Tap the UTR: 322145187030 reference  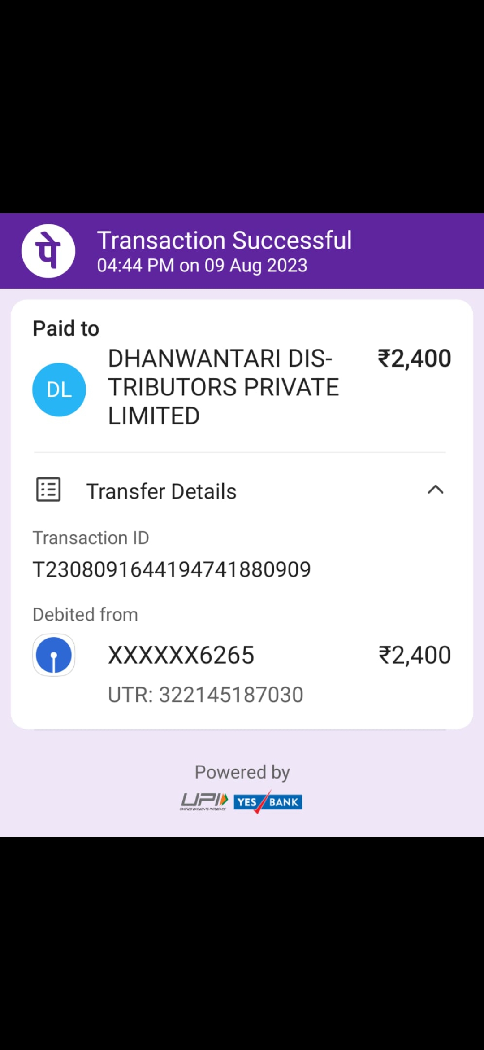[206, 695]
